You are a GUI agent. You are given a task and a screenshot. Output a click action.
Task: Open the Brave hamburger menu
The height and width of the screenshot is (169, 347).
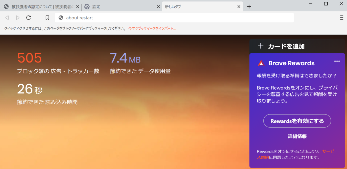pyautogui.click(x=342, y=17)
